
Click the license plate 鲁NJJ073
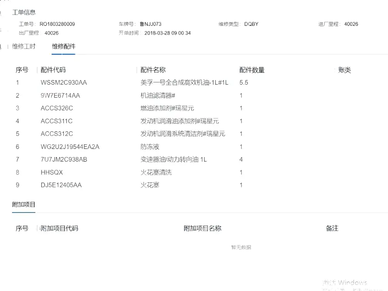(x=151, y=24)
